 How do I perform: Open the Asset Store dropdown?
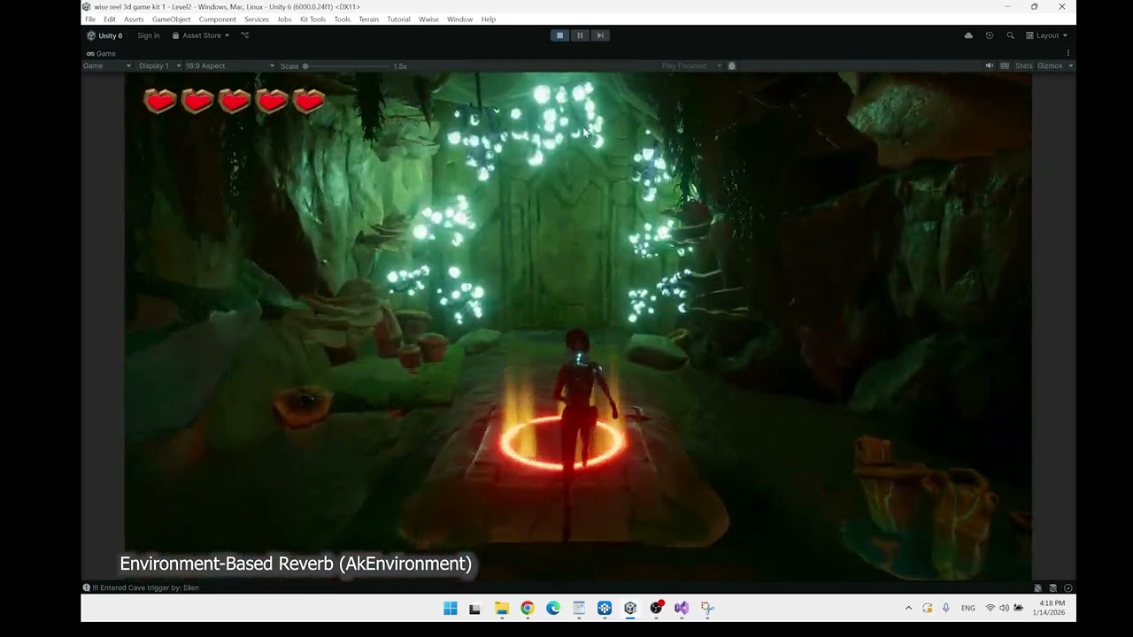coord(201,35)
